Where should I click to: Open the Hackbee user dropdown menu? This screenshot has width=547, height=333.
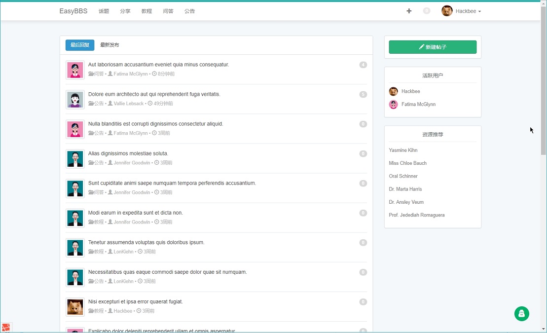[468, 11]
